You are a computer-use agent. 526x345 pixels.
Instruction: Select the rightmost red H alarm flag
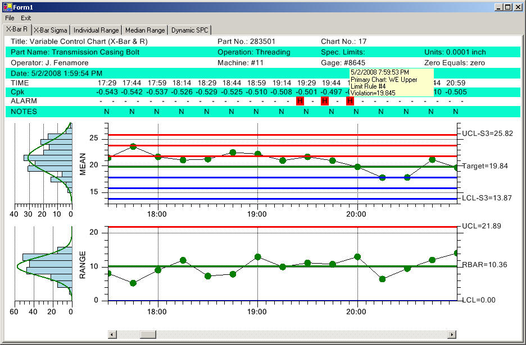[350, 101]
